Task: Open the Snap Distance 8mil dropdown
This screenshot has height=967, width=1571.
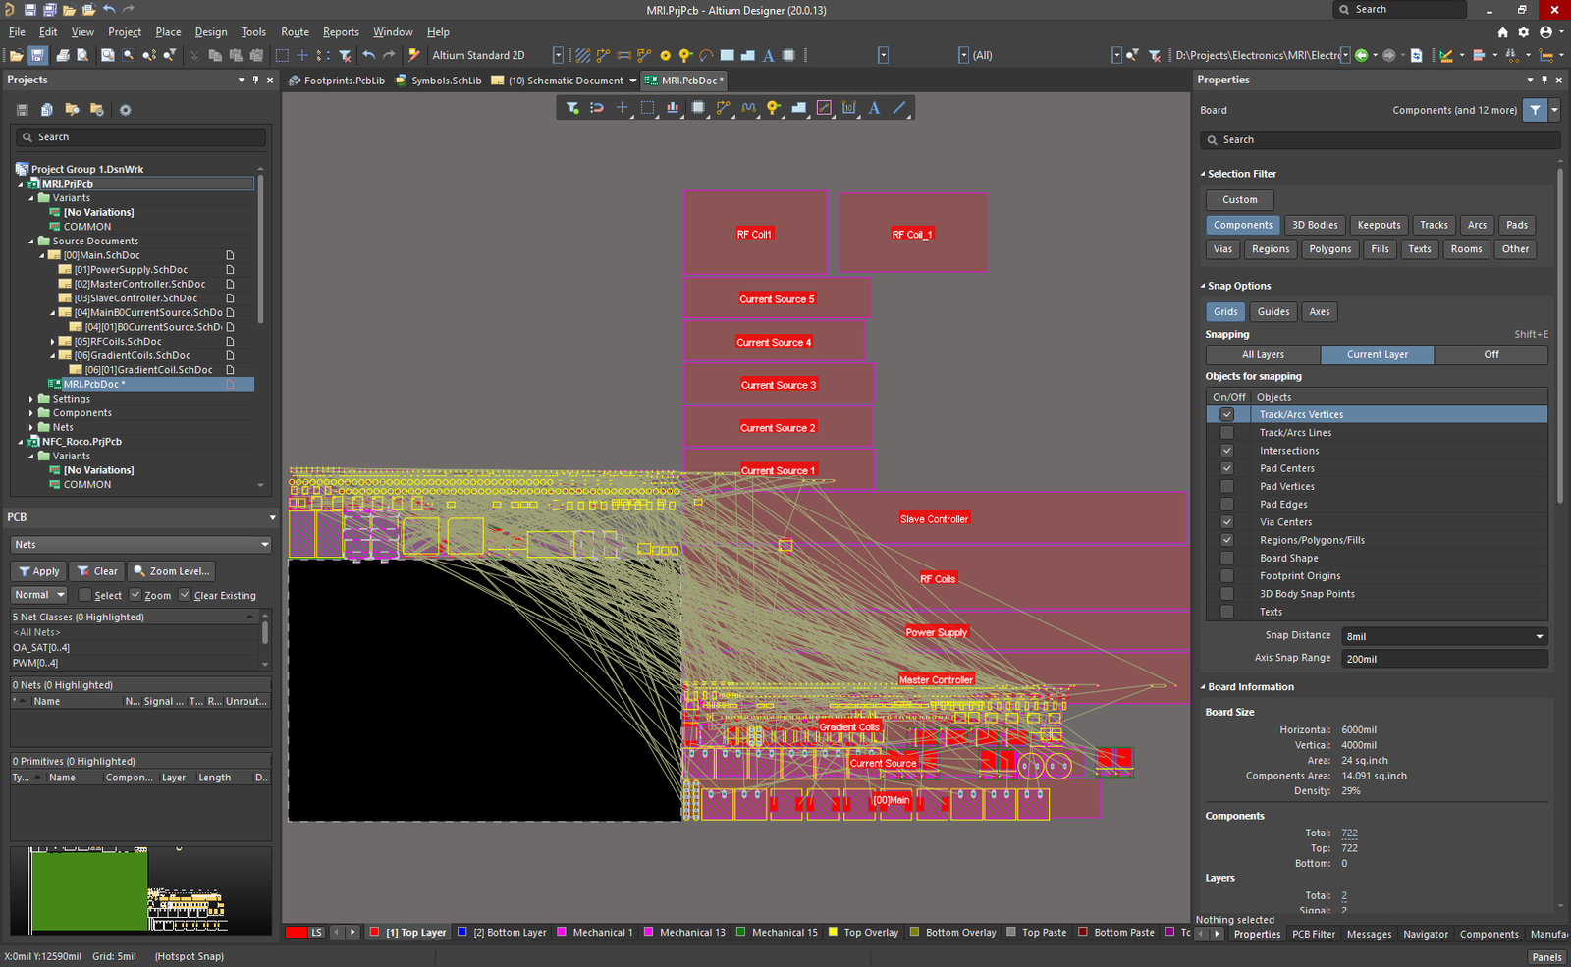Action: pos(1444,636)
